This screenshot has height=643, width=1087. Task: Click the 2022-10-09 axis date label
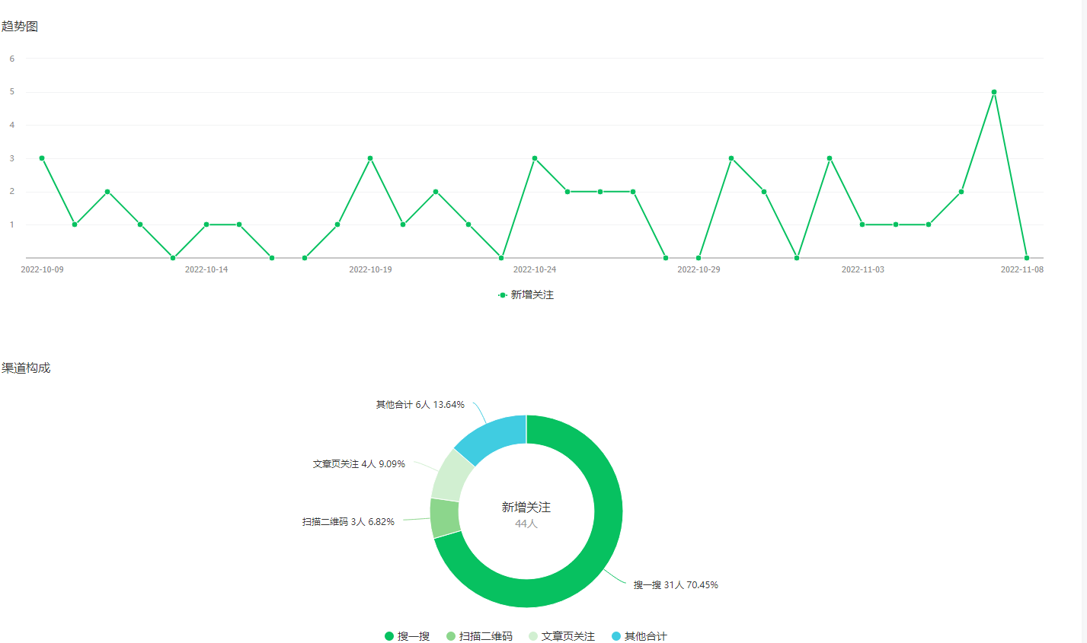(x=42, y=270)
